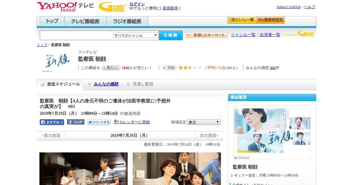Click the カレンダーに登録 link
Image resolution: width=353 pixels, height=185 pixels.
click(134, 122)
